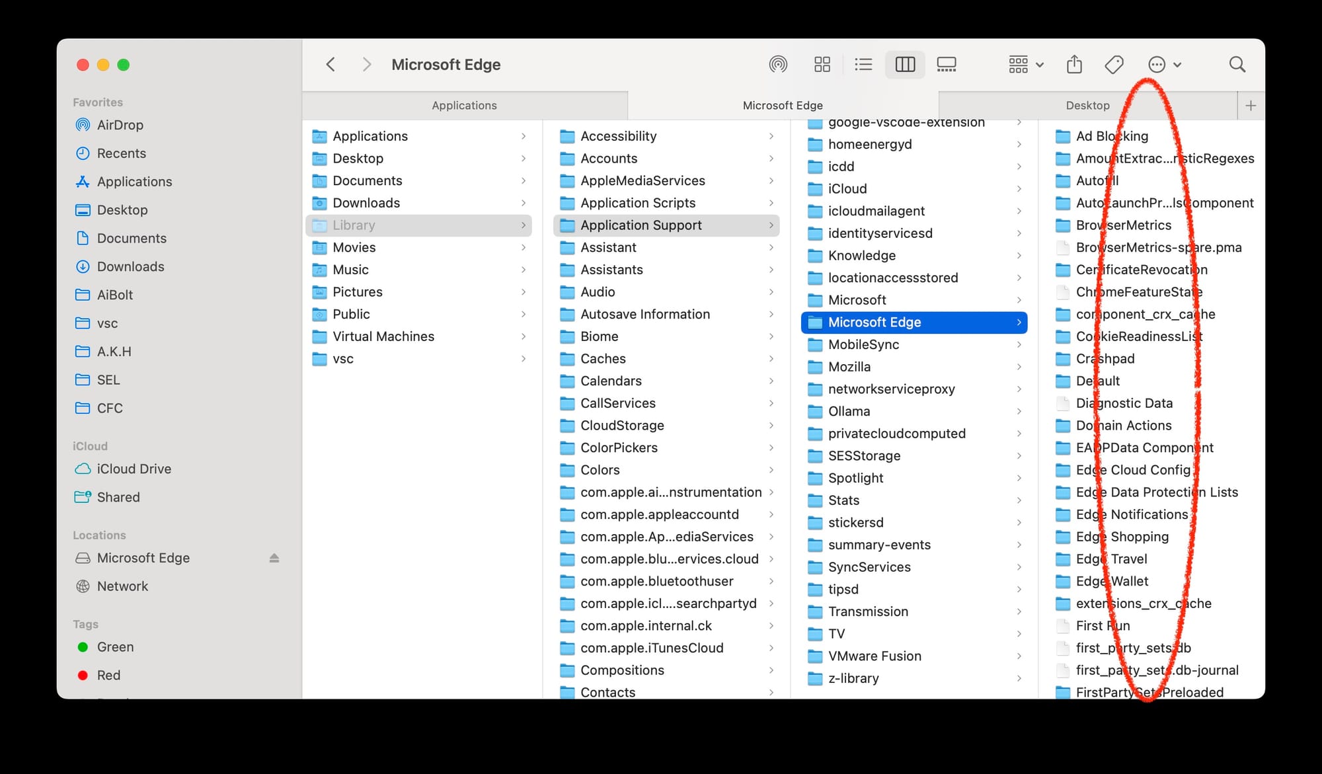1322x774 pixels.
Task: Open the AiBolt sidebar folder
Action: [x=114, y=295]
